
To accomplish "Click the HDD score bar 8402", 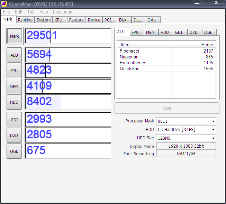I will pyautogui.click(x=68, y=102).
